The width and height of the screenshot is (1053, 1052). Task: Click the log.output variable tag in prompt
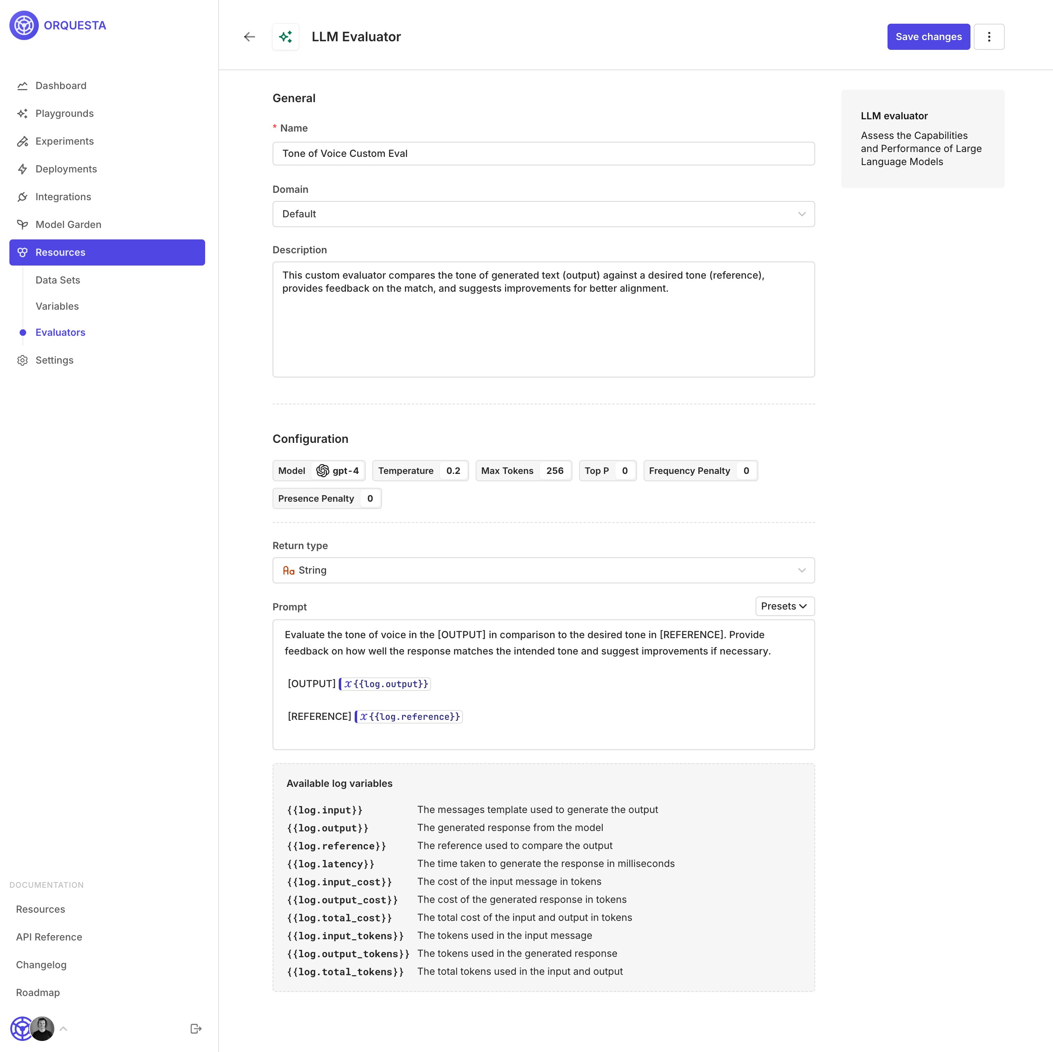tap(385, 684)
